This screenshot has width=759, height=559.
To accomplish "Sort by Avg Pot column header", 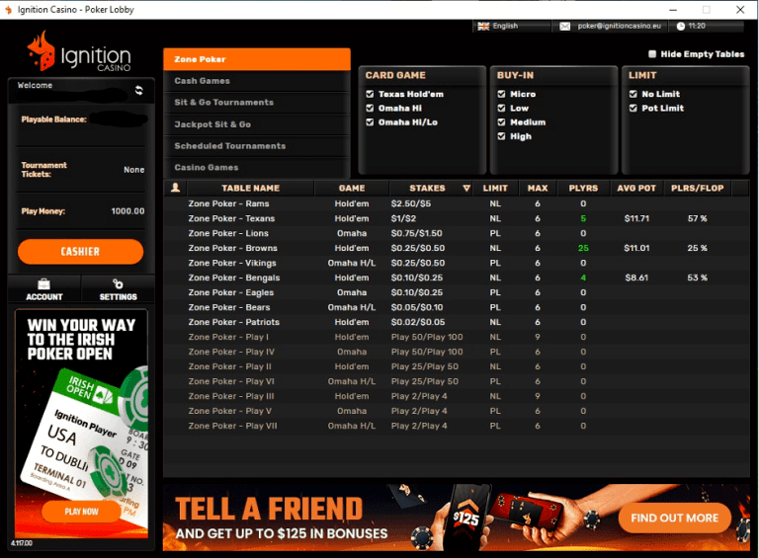I will tap(636, 188).
